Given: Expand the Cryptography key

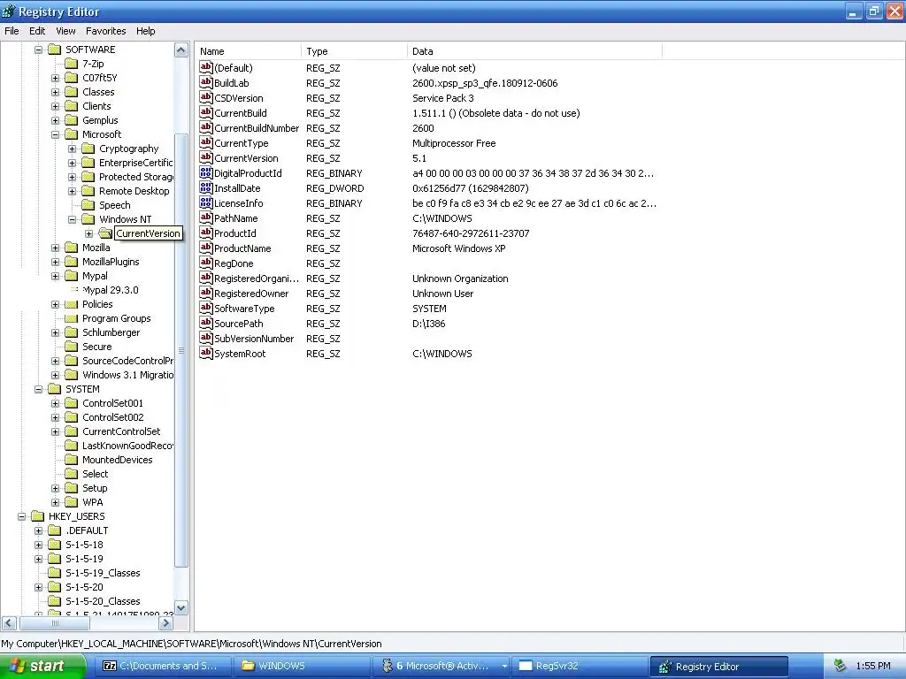Looking at the screenshot, I should click(73, 149).
